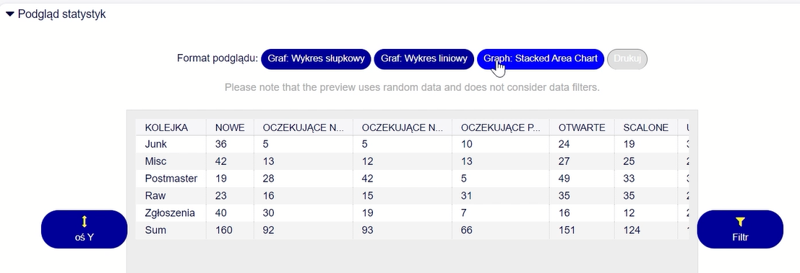Collapse the Podgląd statystyk section
Screen dimensions: 800x273
point(56,14)
